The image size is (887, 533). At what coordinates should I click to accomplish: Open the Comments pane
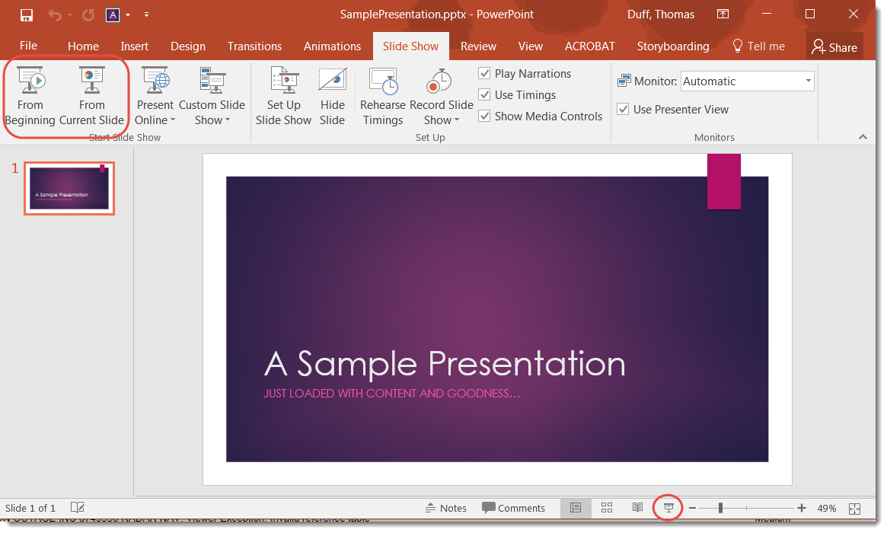[x=513, y=508]
